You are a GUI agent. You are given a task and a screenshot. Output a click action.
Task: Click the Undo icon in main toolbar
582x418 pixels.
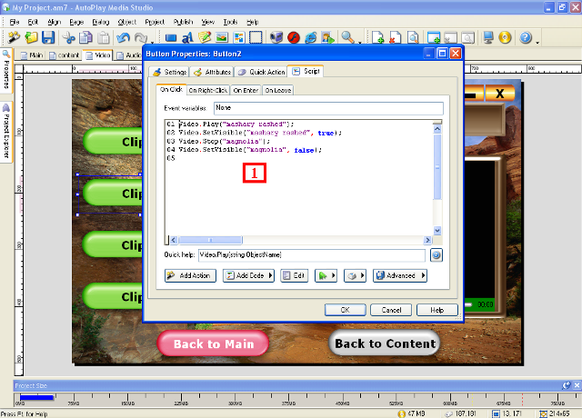click(124, 38)
